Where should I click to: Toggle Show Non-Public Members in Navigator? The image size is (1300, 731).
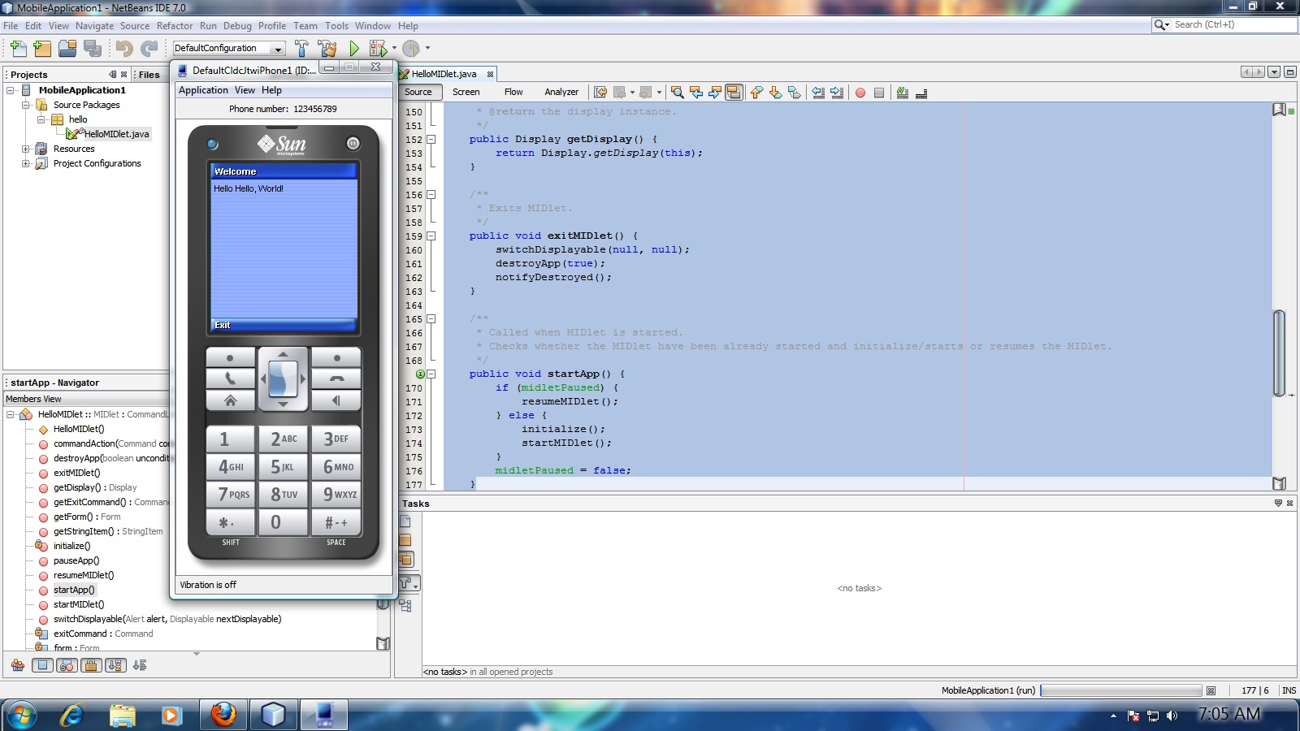(x=91, y=664)
